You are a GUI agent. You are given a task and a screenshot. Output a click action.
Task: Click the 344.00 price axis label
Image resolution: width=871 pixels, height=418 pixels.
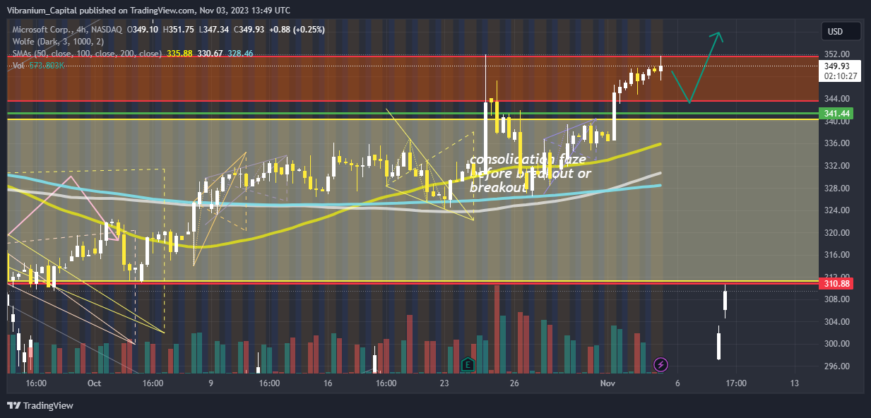[x=836, y=98]
